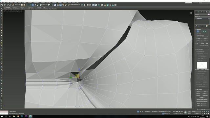210x118 pixels.
Task: Switch to Element sub-object level
Action: 206,31
